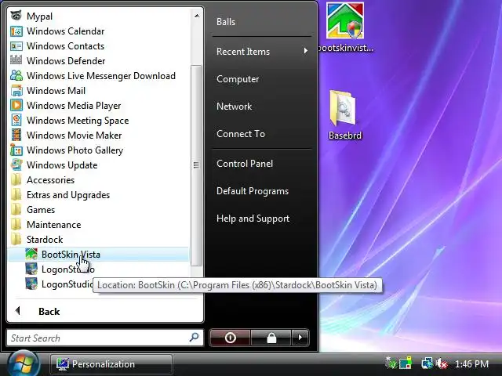Viewport: 502px width, 376px height.
Task: Click the network tray icon
Action: 427,363
